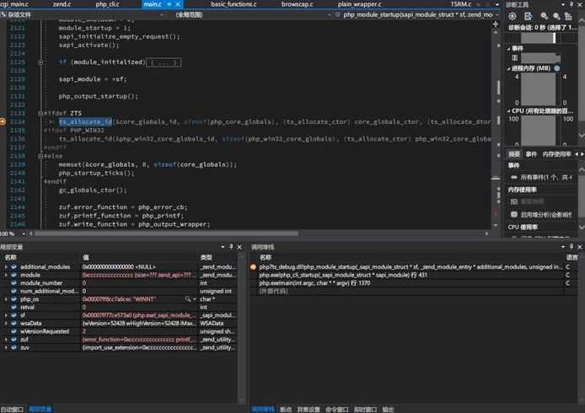Click the 所有事件 link in diagnostics summary

[x=546, y=177]
